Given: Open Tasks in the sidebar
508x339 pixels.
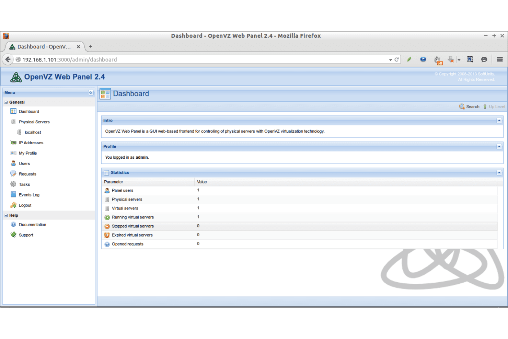Looking at the screenshot, I should coord(24,184).
